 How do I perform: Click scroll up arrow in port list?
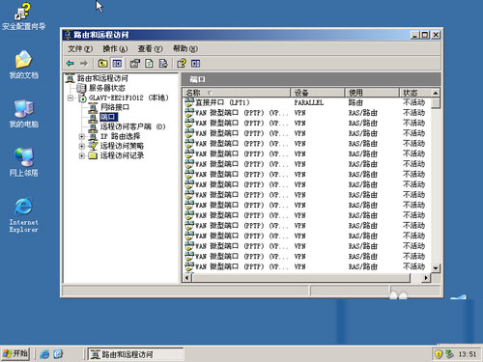click(x=436, y=93)
